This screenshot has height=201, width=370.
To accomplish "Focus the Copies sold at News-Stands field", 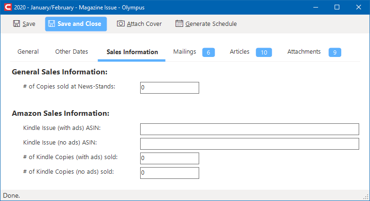I will pos(169,88).
